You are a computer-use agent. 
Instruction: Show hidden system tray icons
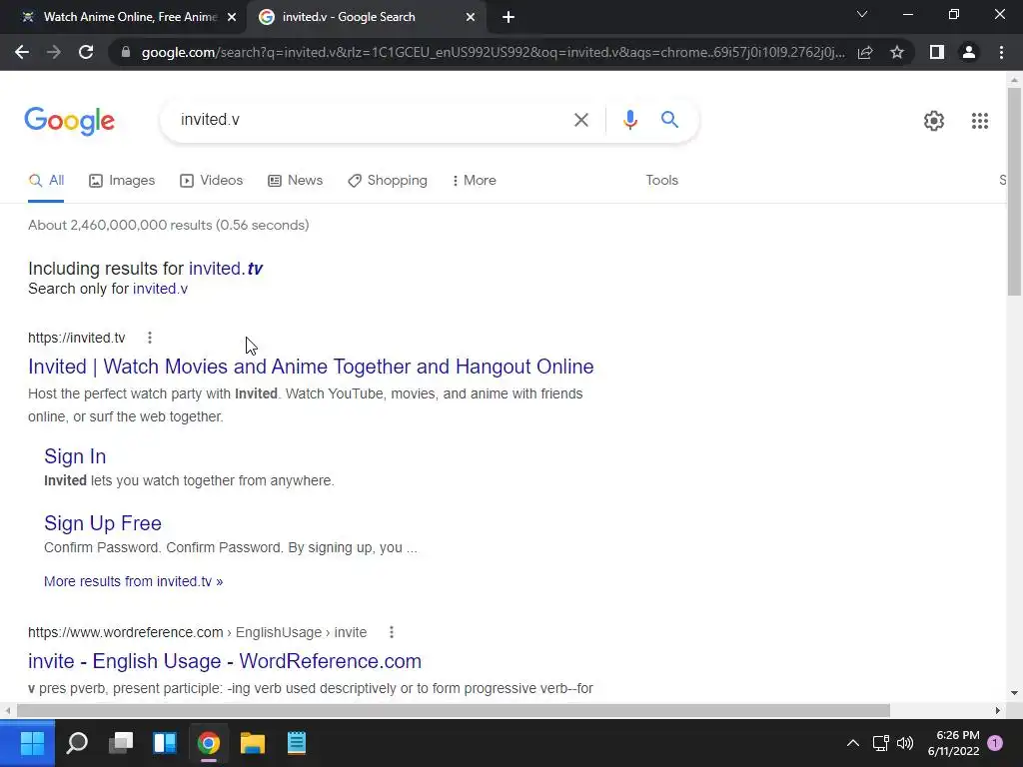(853, 743)
